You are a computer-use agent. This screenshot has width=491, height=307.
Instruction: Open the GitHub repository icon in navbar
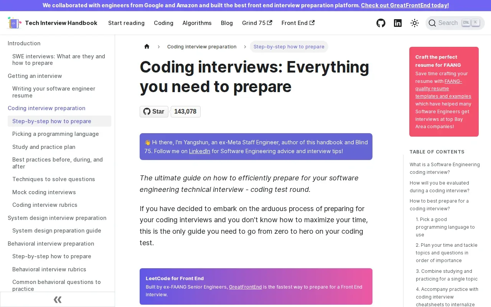pyautogui.click(x=381, y=23)
